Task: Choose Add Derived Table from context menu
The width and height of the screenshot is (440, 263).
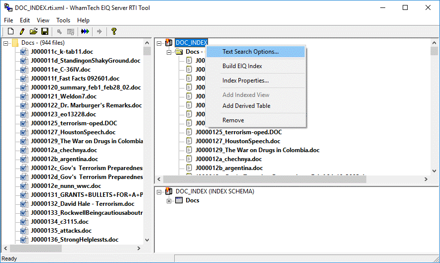Action: tap(255, 106)
